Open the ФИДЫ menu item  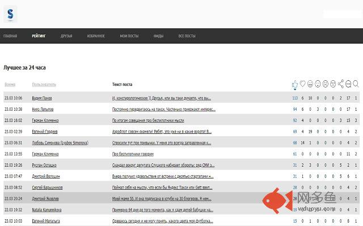point(158,36)
